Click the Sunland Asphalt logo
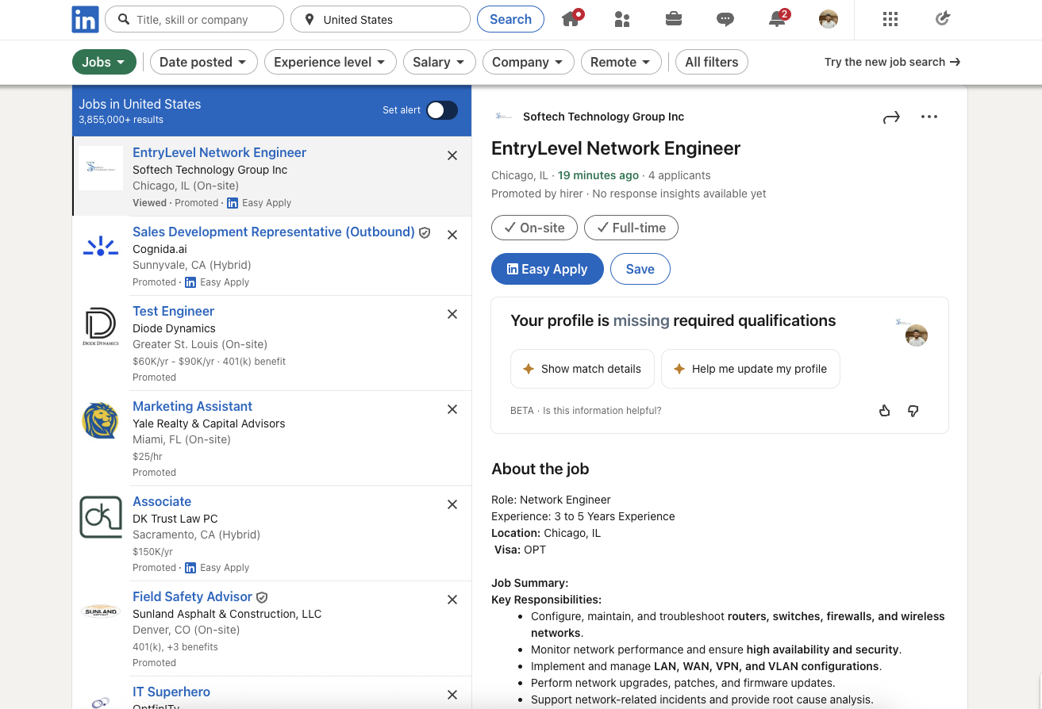 point(101,611)
